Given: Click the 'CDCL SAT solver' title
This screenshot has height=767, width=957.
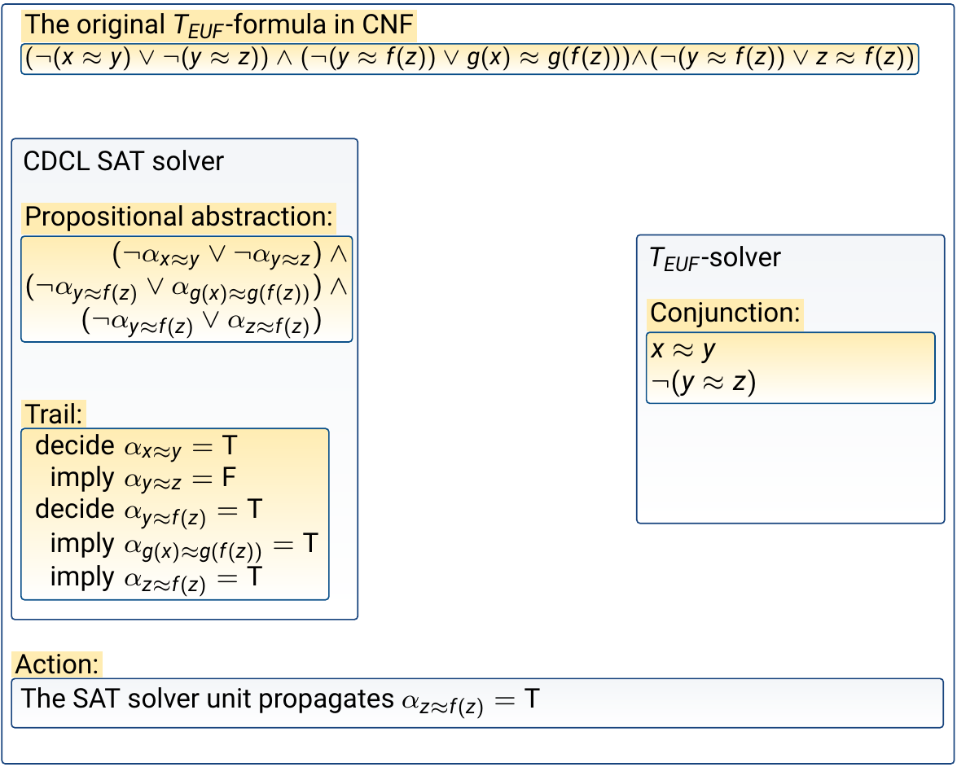Looking at the screenshot, I should click(x=123, y=161).
